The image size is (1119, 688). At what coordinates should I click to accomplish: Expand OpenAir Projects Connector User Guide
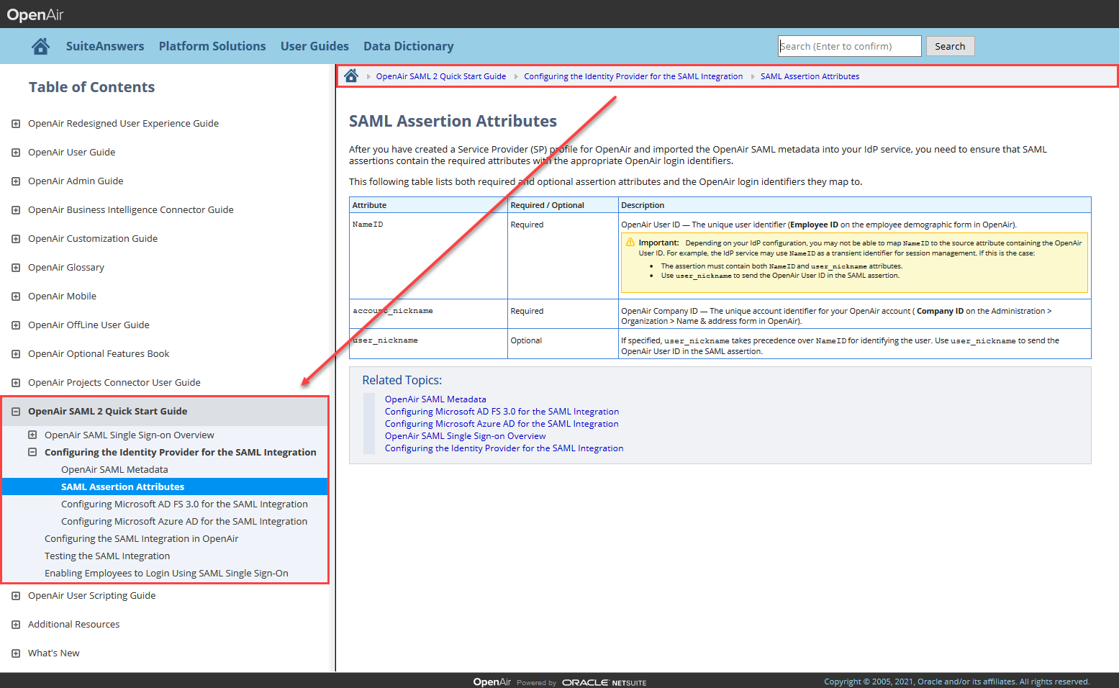[x=16, y=383]
